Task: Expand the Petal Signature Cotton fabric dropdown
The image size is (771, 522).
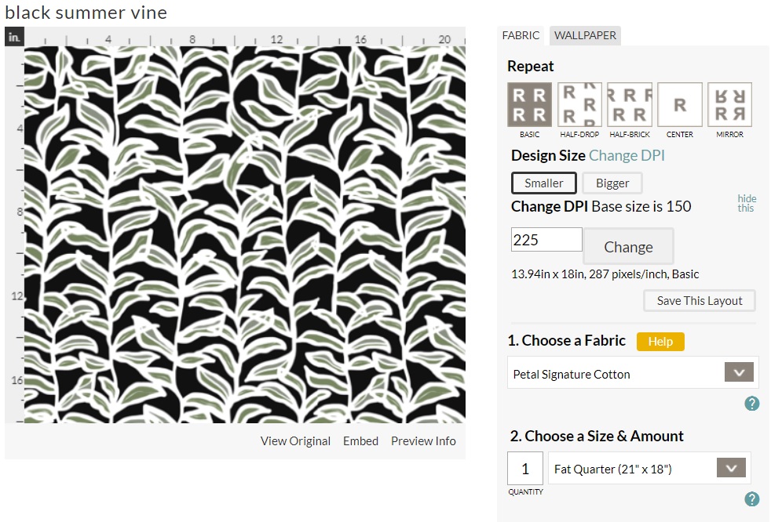Action: 738,373
